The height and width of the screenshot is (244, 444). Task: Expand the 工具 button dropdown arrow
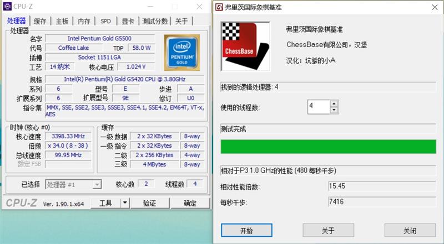click(x=125, y=203)
